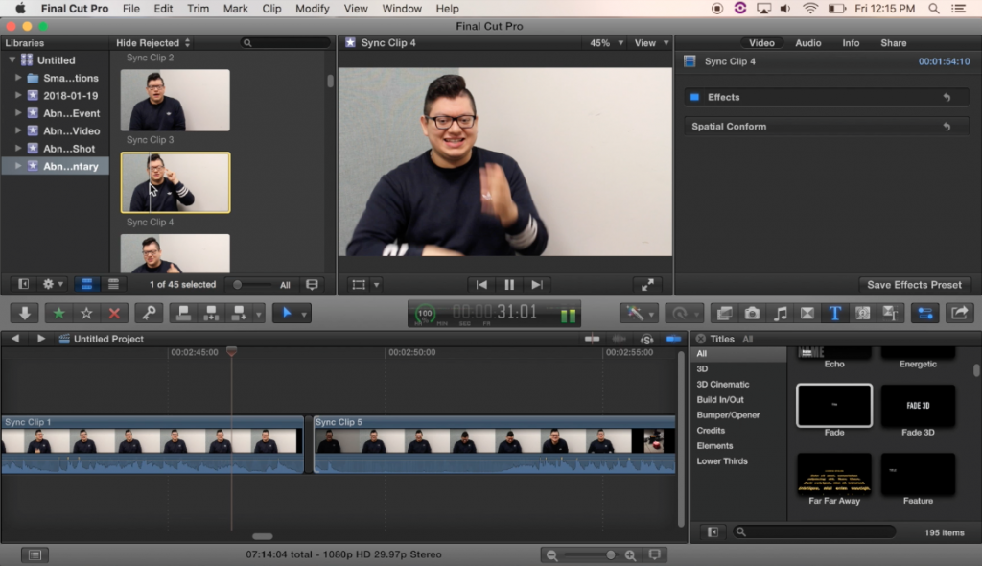Image resolution: width=982 pixels, height=566 pixels.
Task: Collapse the Untitled library
Action: (x=12, y=60)
